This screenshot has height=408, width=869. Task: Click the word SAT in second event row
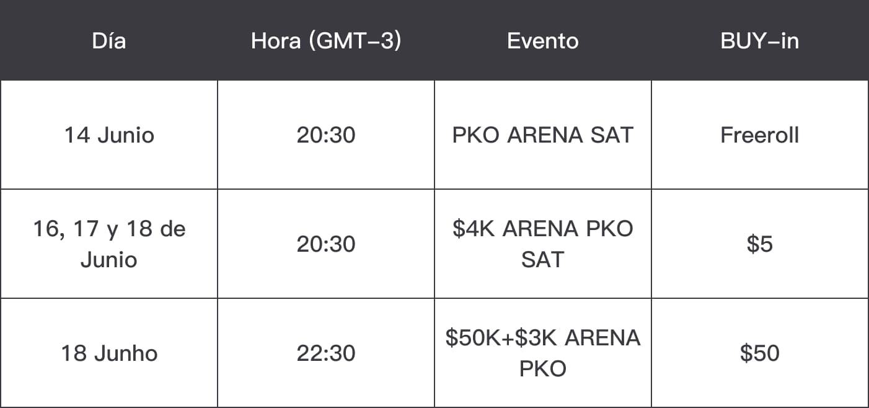(x=543, y=260)
